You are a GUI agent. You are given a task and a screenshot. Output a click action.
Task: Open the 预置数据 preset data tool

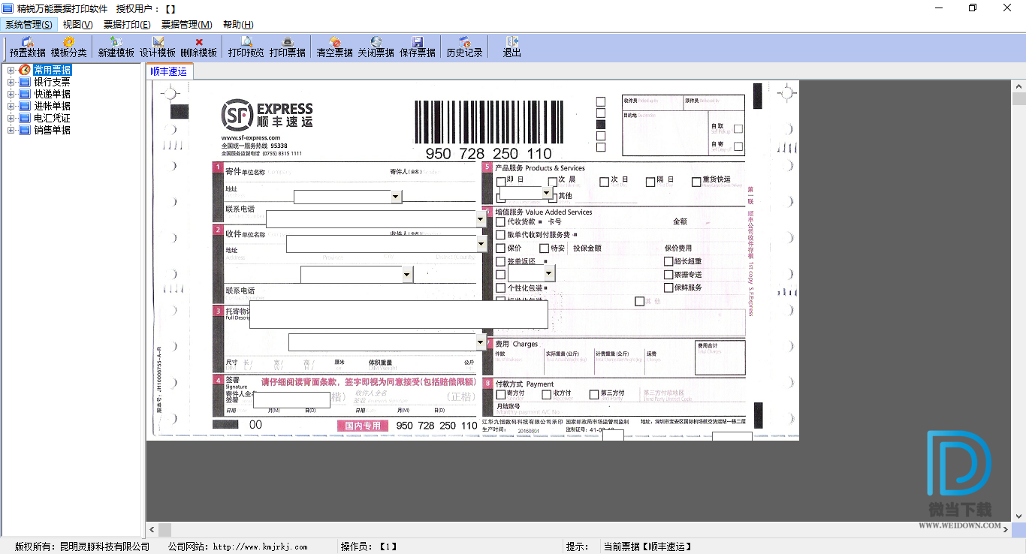click(28, 47)
